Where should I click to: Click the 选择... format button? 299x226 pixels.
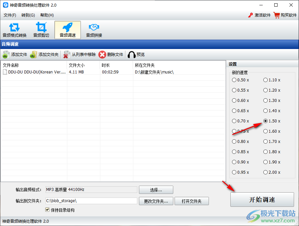pos(156,190)
